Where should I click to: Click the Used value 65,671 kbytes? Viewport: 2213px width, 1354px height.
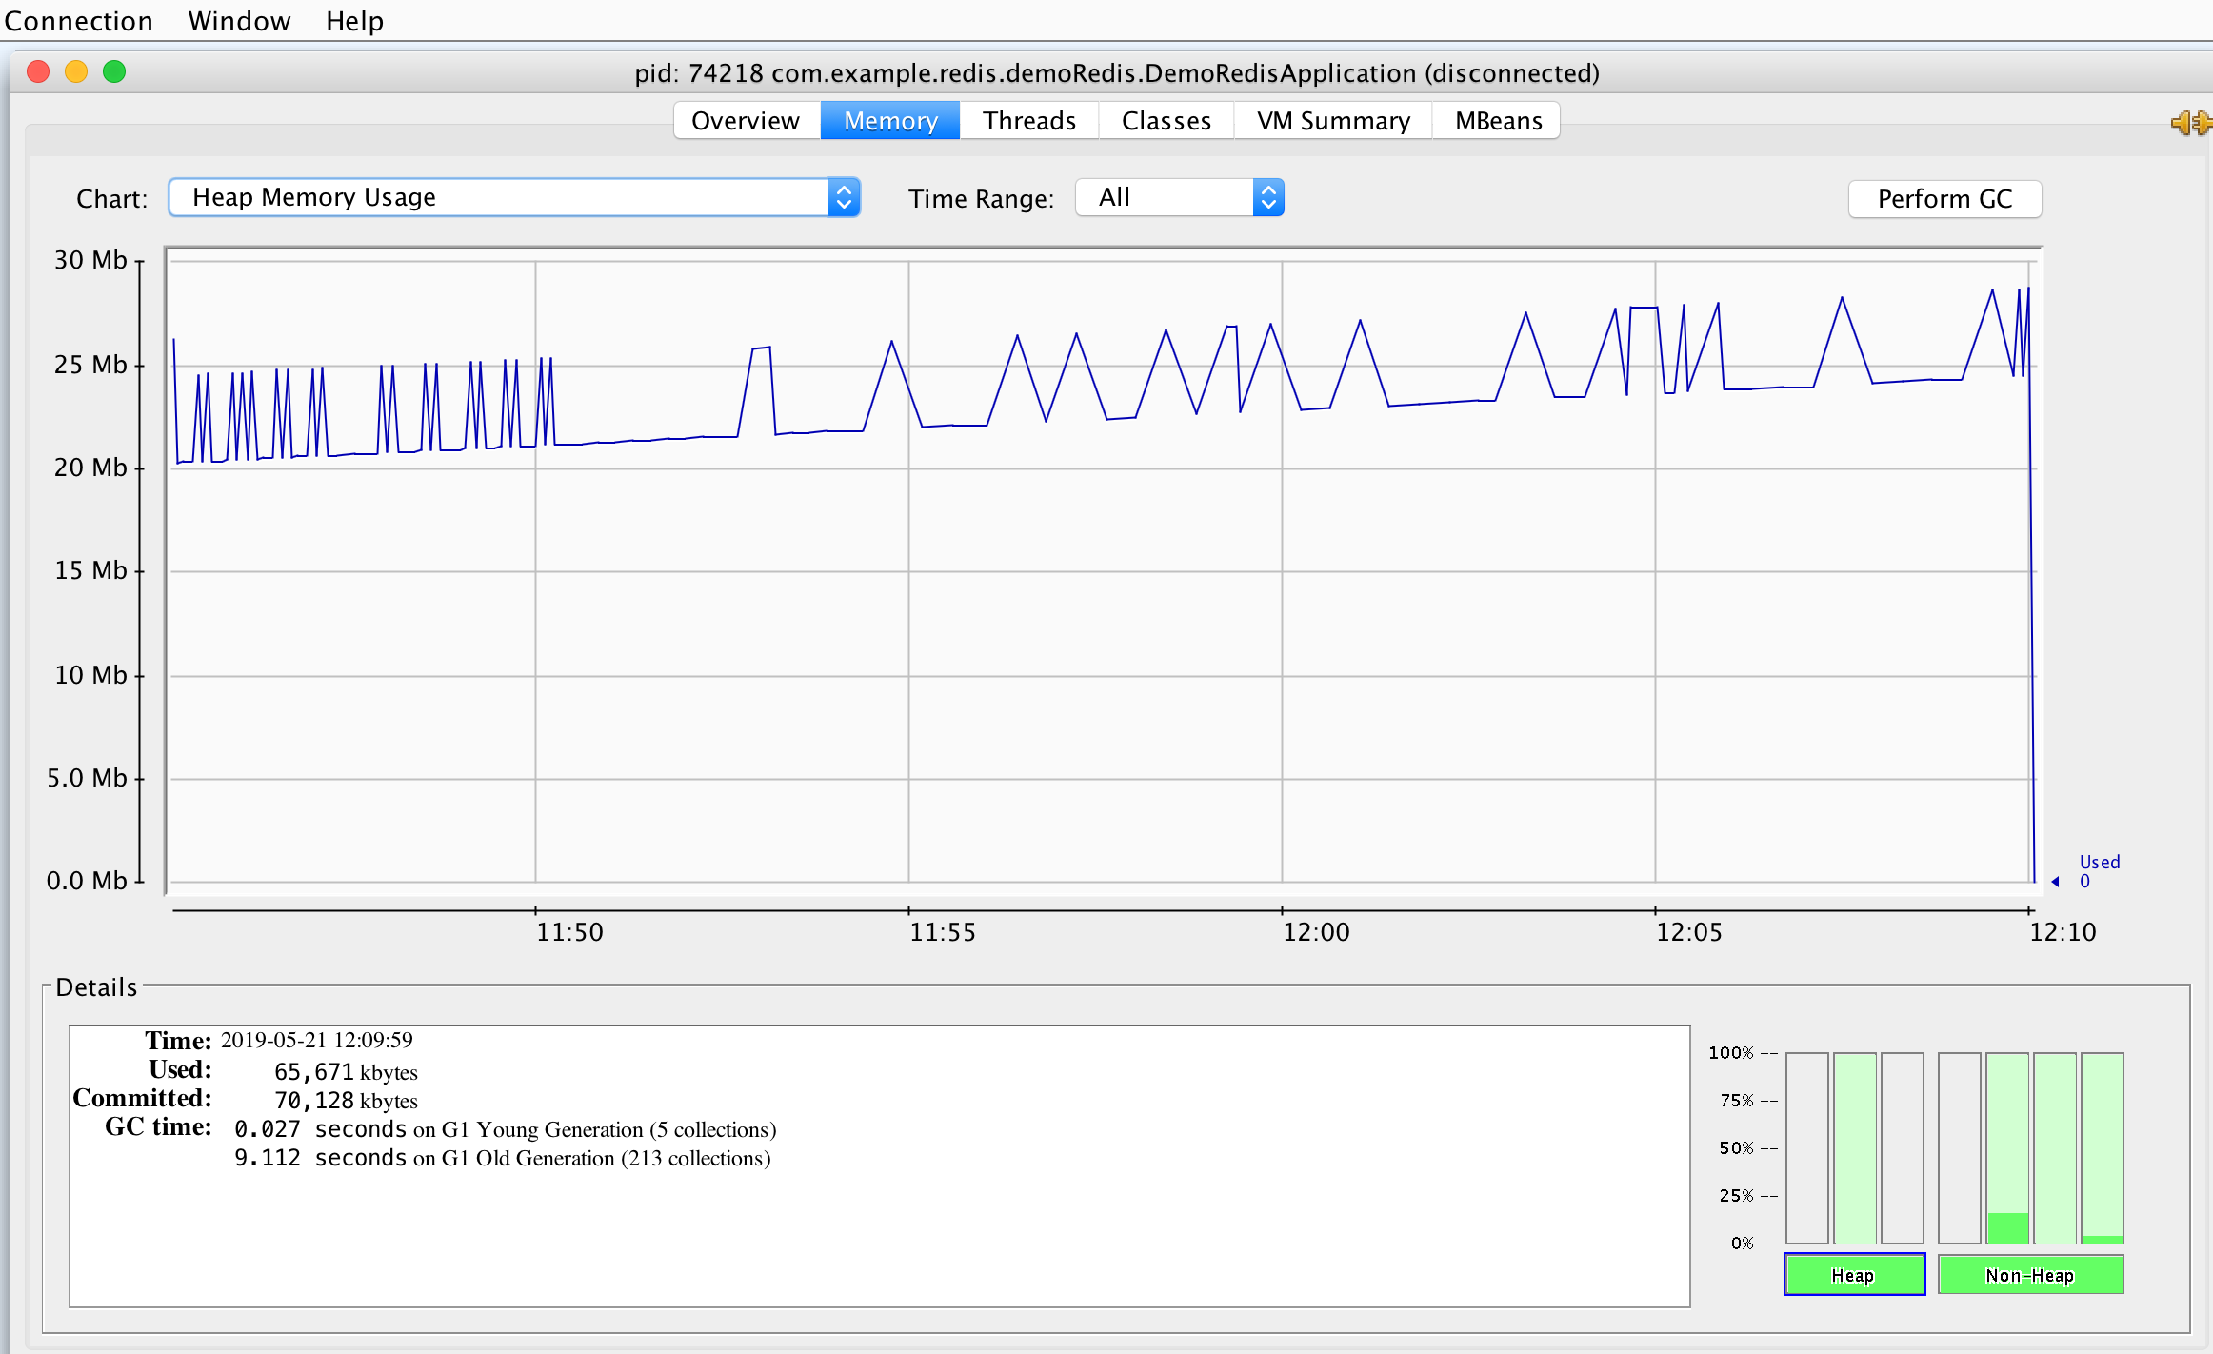pos(346,1072)
